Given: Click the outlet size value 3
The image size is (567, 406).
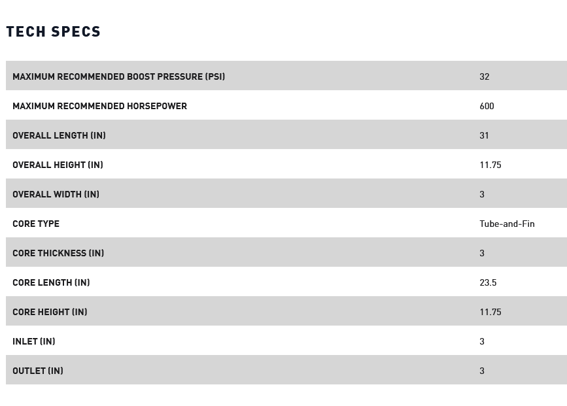Looking at the screenshot, I should tap(482, 371).
